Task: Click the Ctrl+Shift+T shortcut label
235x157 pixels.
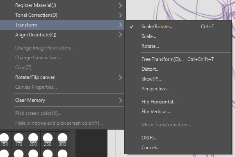Action: pyautogui.click(x=201, y=59)
